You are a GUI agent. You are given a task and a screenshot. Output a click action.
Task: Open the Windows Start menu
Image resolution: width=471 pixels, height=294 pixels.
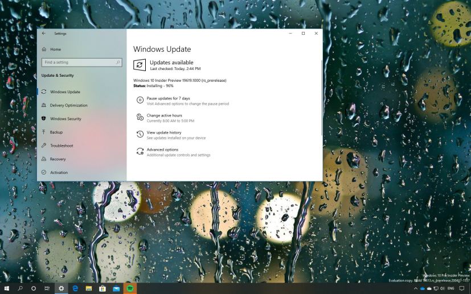[x=7, y=288]
